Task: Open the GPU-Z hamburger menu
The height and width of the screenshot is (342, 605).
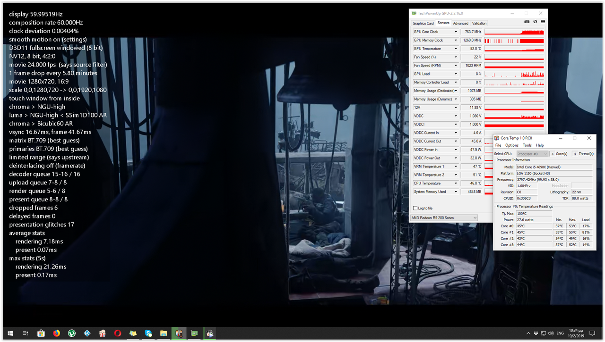Action: click(x=543, y=22)
